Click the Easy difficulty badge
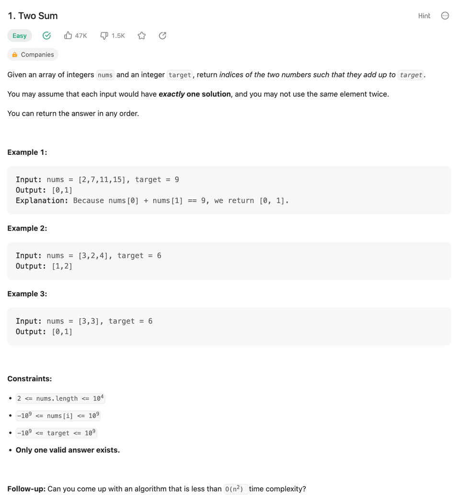Image resolution: width=460 pixels, height=502 pixels. (20, 35)
